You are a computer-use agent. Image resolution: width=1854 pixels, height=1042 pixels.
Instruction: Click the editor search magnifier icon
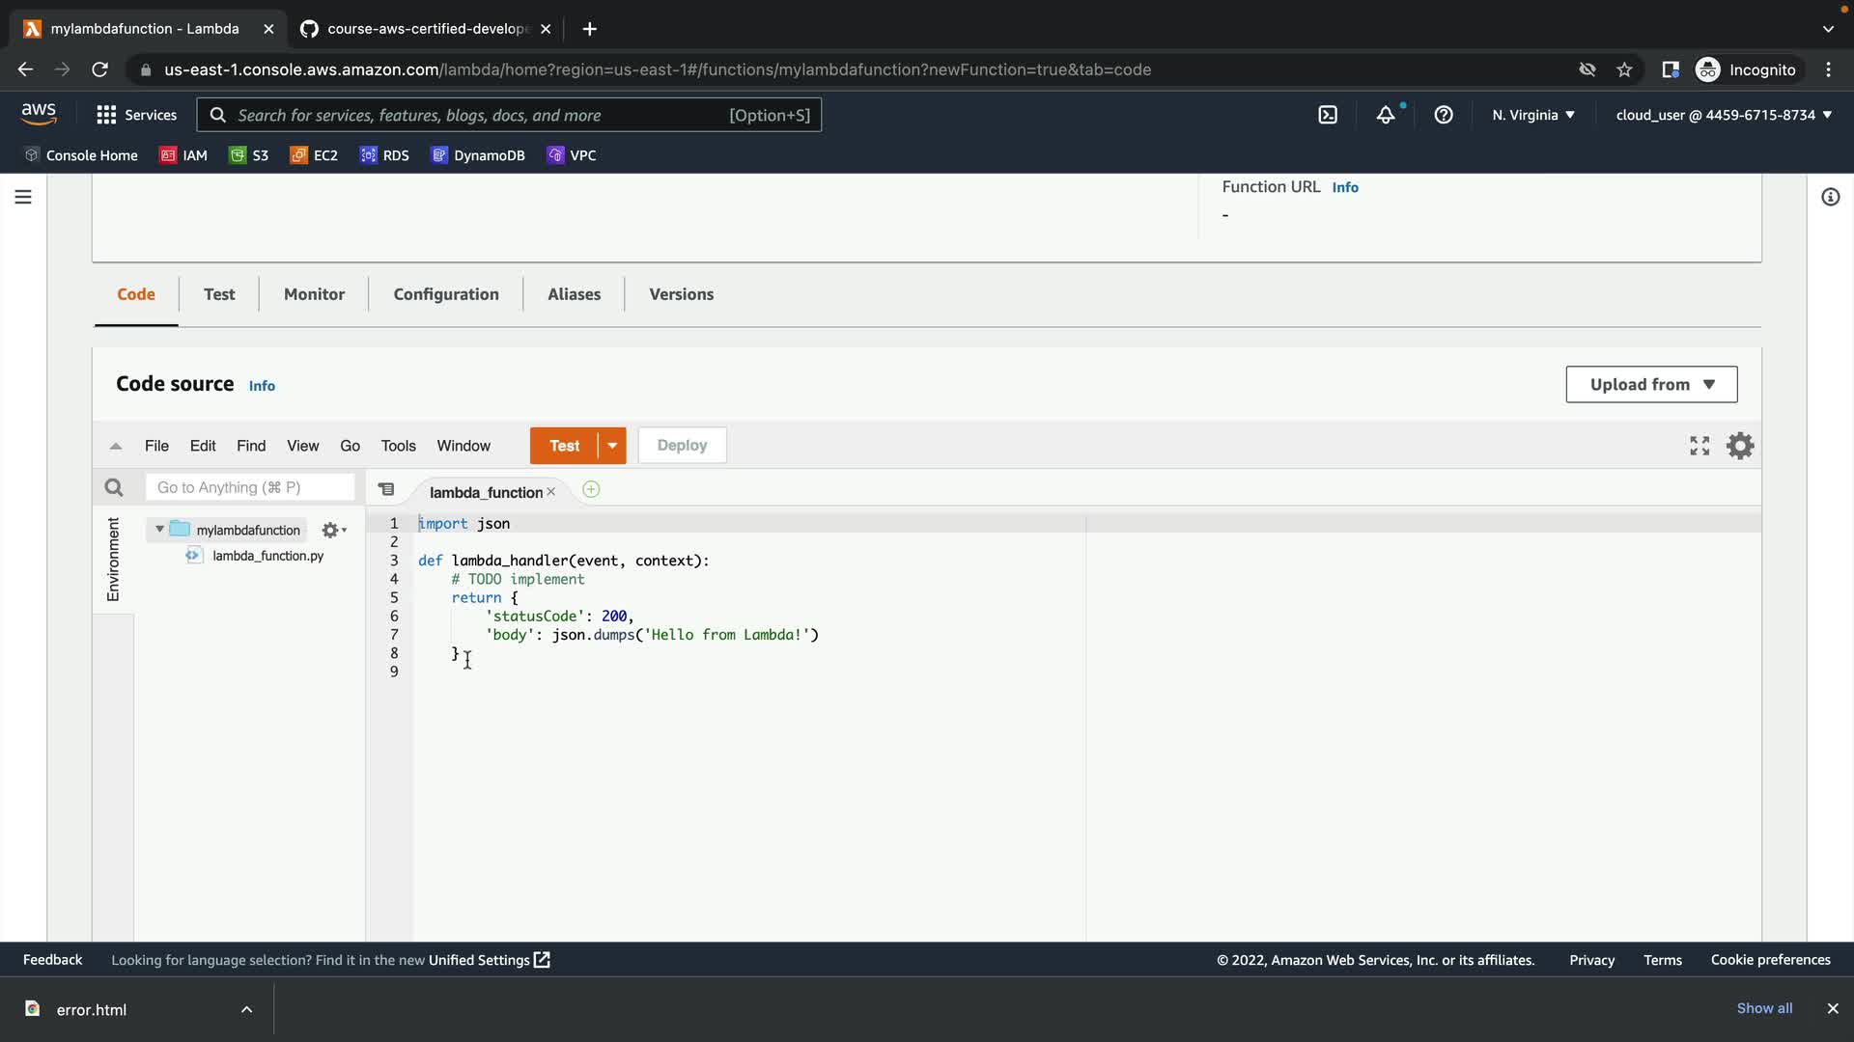[x=114, y=488]
